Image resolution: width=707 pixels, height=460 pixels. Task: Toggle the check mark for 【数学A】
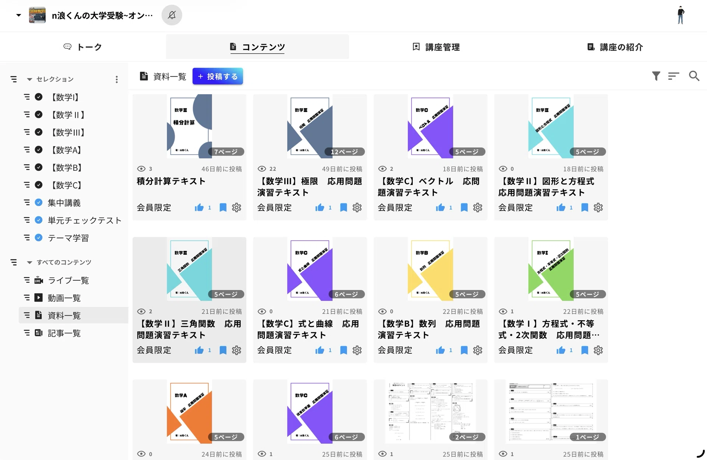39,149
